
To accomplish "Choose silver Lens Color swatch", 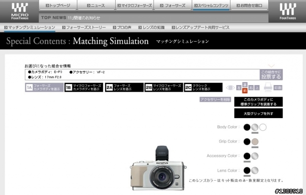I will coord(255,171).
